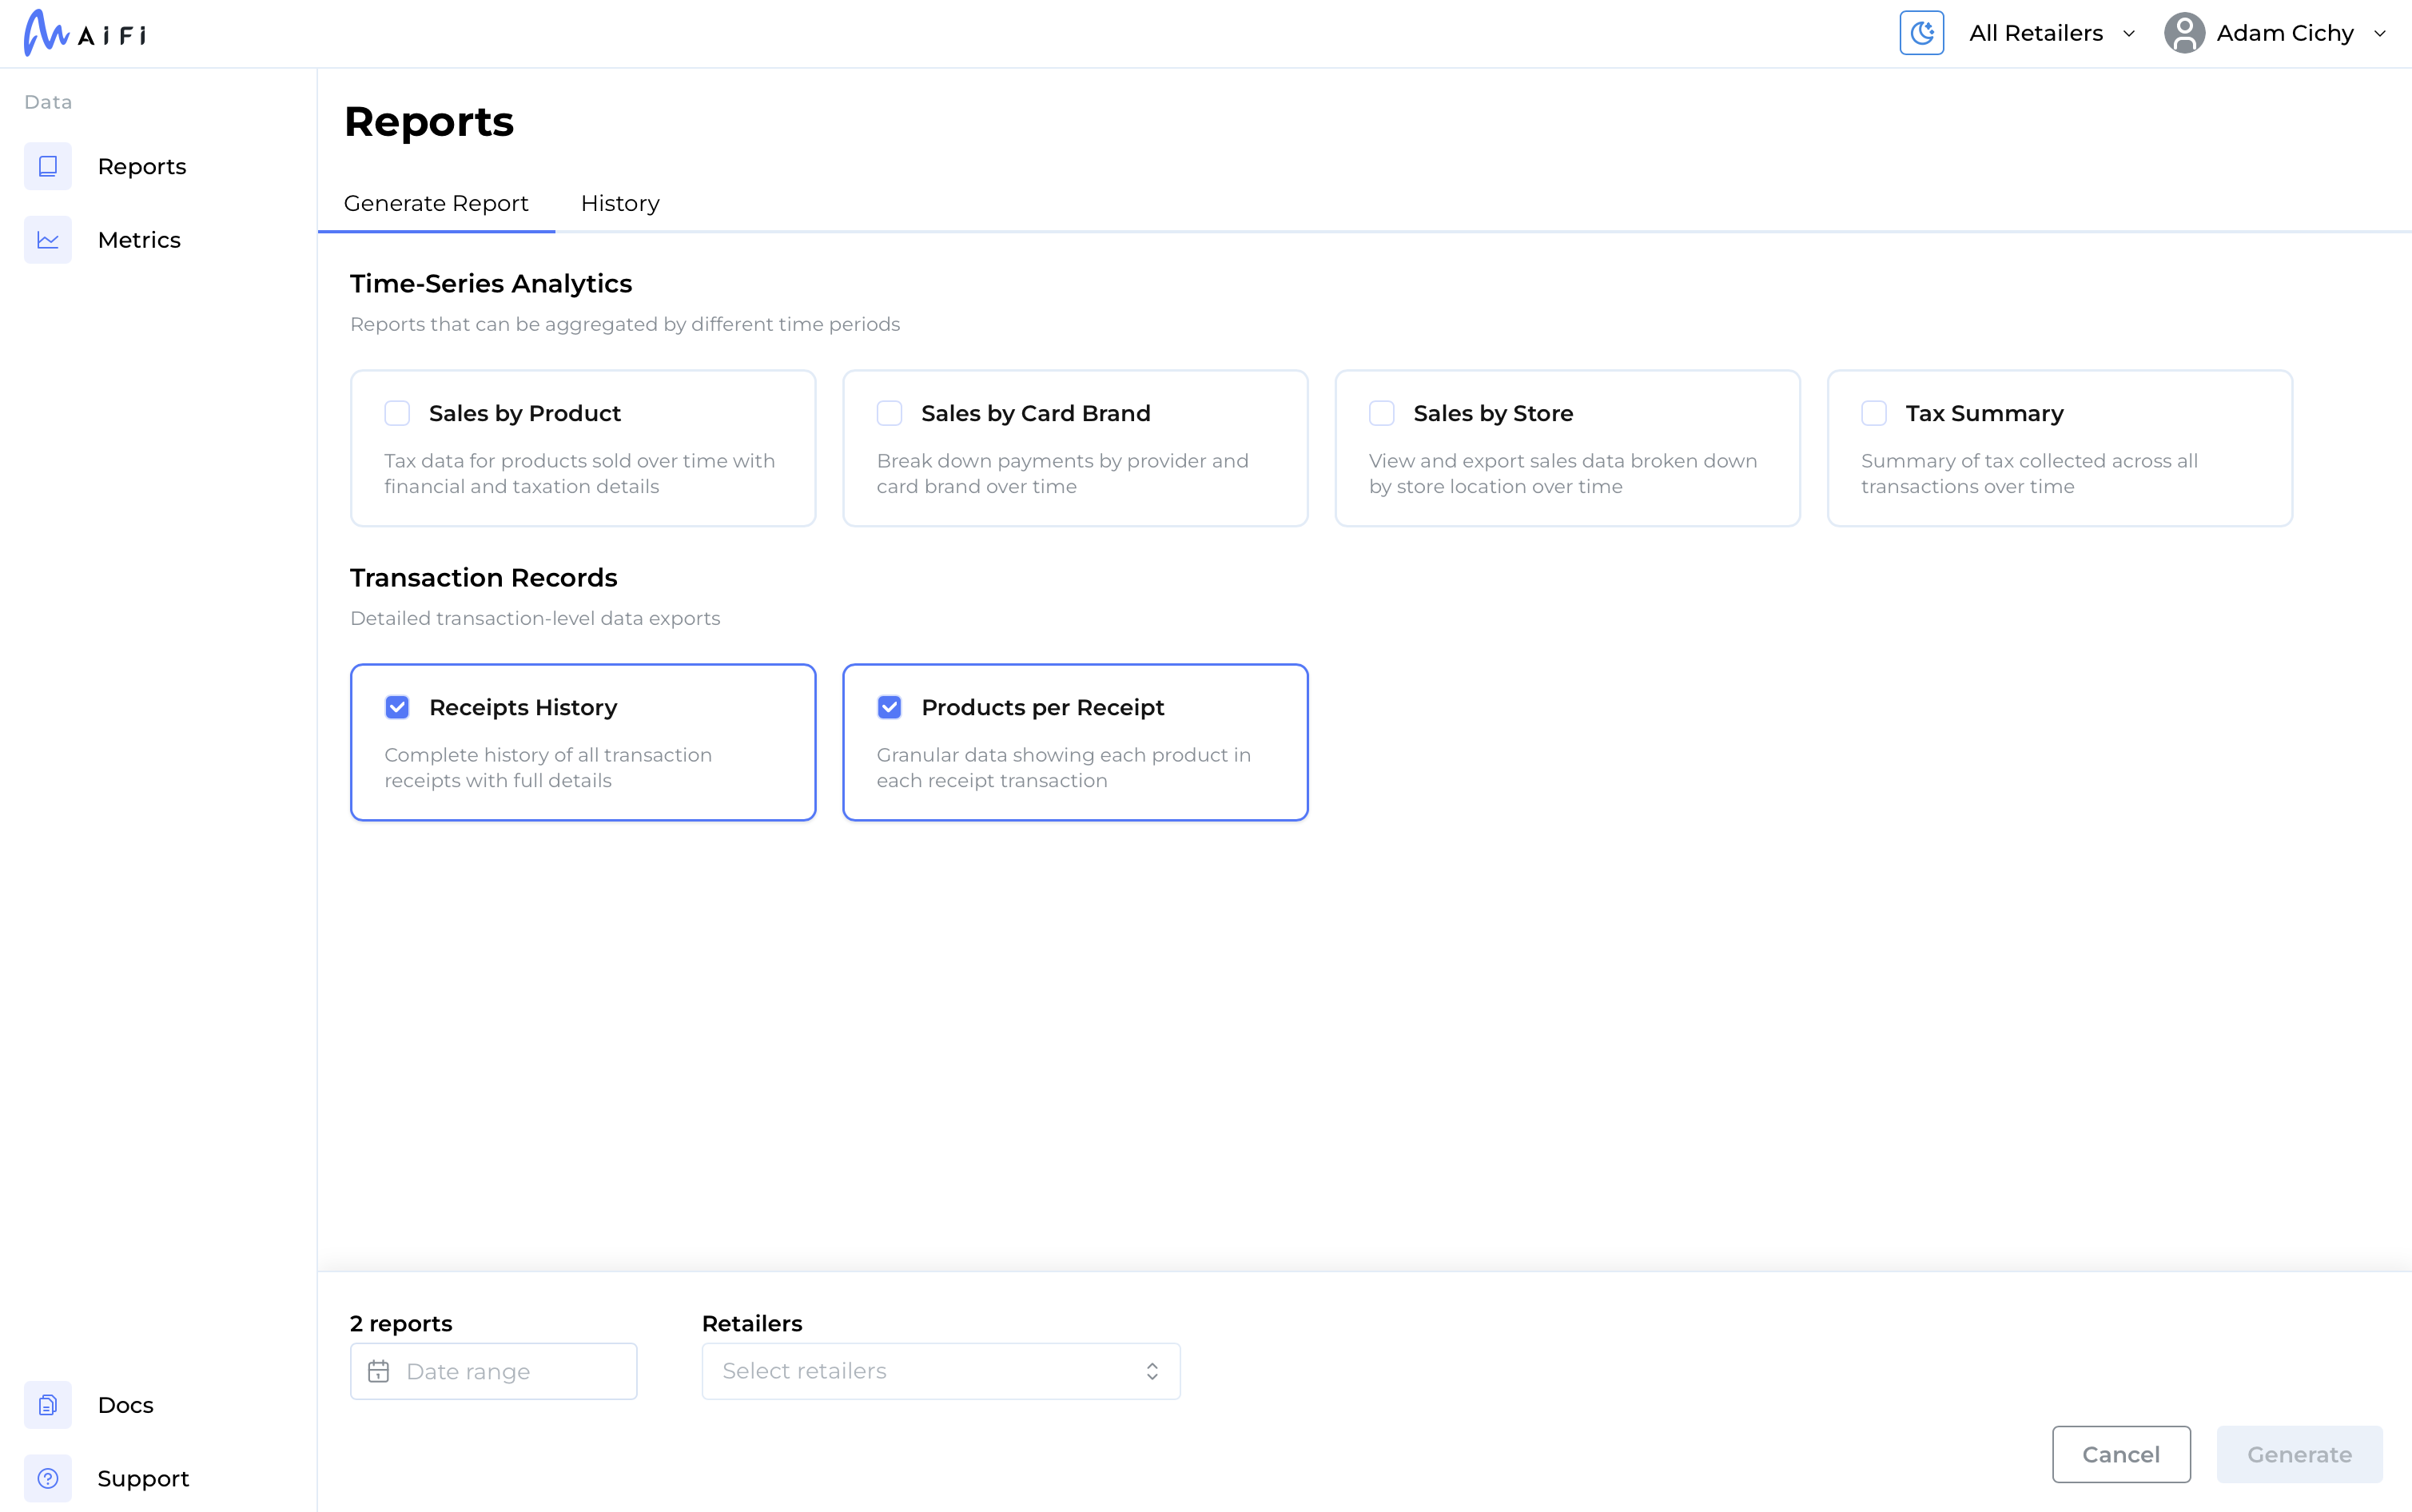The width and height of the screenshot is (2412, 1512).
Task: Uncheck the Receipts History report
Action: coord(397,707)
